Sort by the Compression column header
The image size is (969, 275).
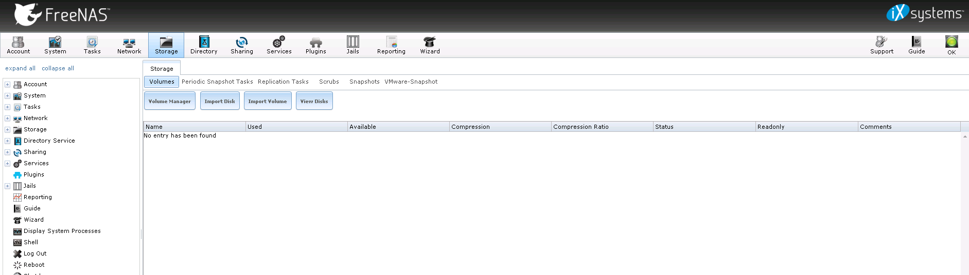[x=500, y=127]
